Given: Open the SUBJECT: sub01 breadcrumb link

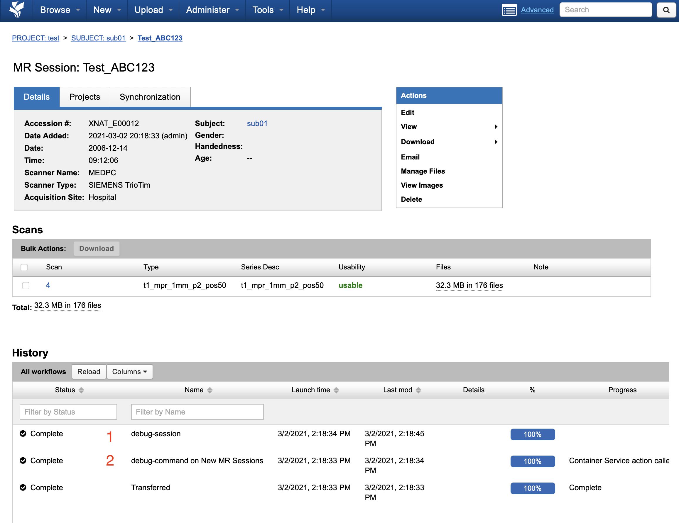Looking at the screenshot, I should (98, 38).
